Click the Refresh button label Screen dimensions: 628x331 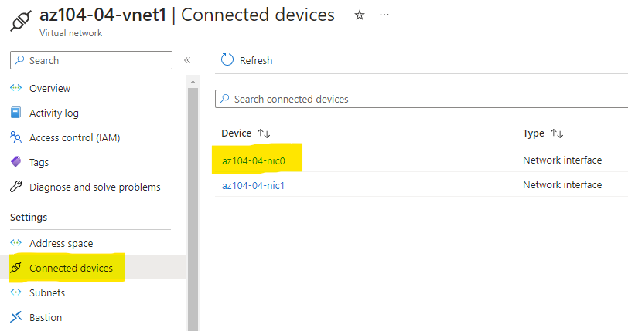tap(256, 60)
